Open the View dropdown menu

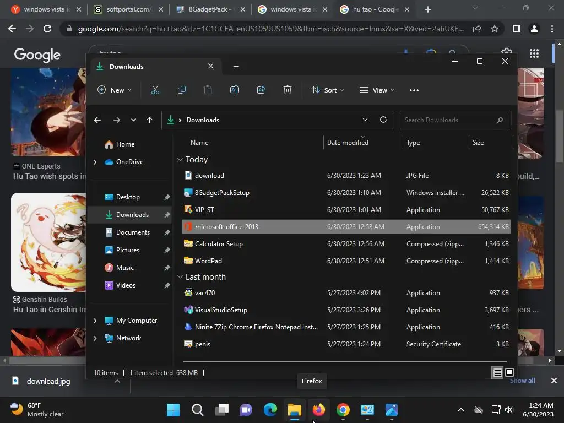(x=377, y=90)
